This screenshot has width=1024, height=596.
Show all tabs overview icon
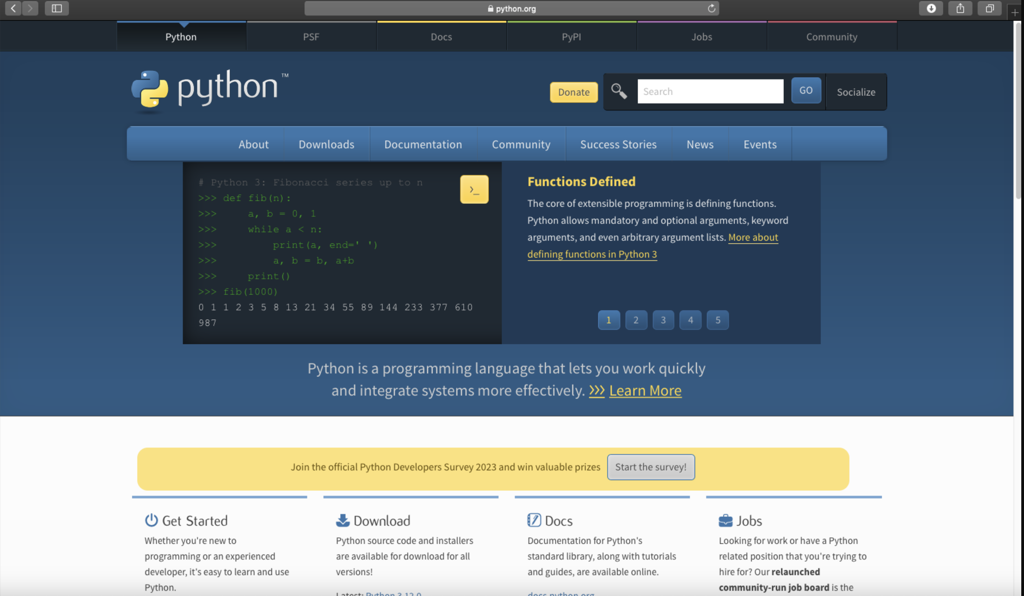click(x=989, y=8)
